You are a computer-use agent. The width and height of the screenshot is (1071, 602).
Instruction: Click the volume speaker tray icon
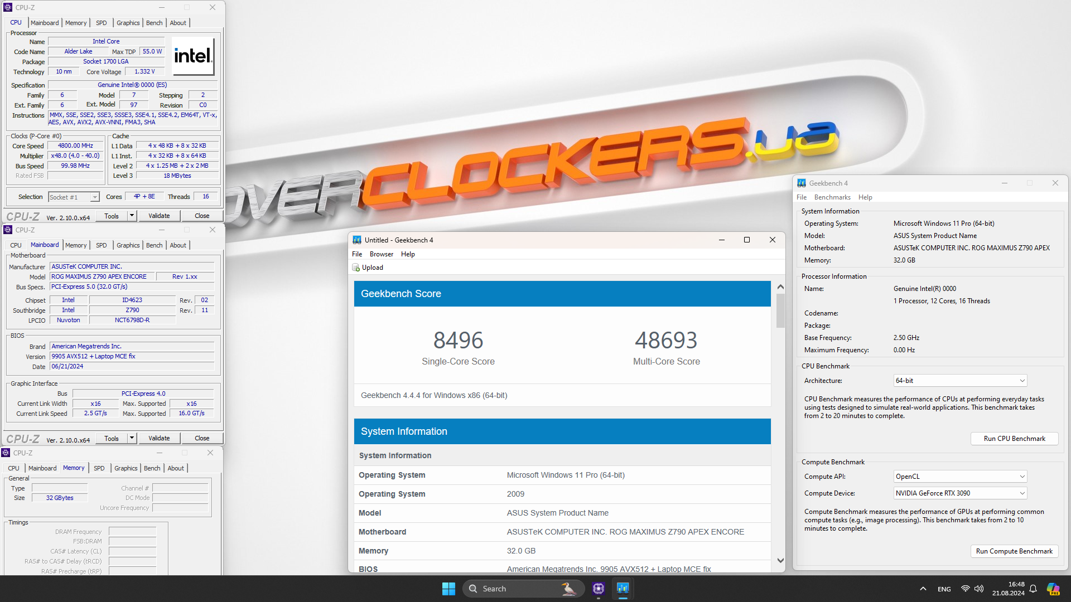coord(979,589)
